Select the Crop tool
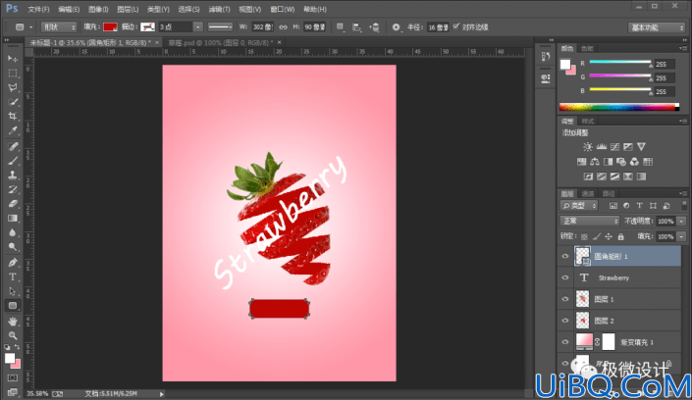692x400 pixels. click(x=13, y=116)
